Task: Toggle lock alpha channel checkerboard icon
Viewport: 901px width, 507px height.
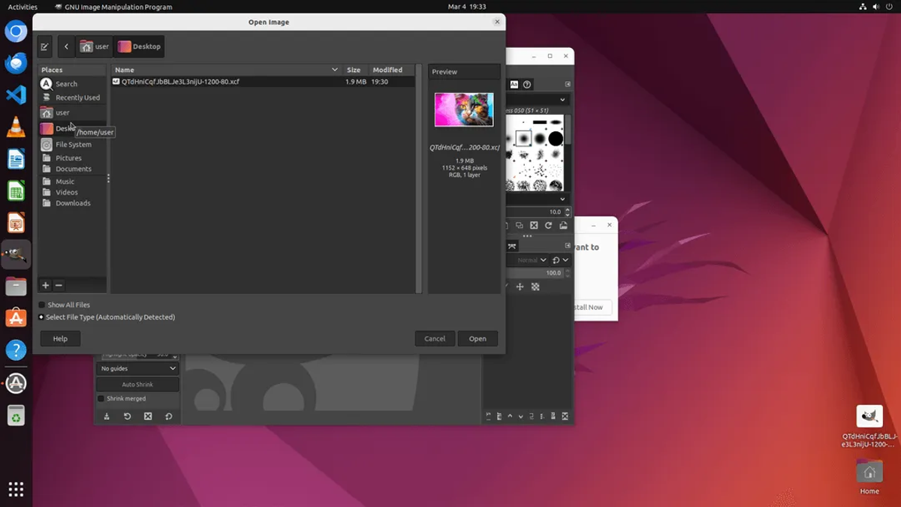Action: 535,286
